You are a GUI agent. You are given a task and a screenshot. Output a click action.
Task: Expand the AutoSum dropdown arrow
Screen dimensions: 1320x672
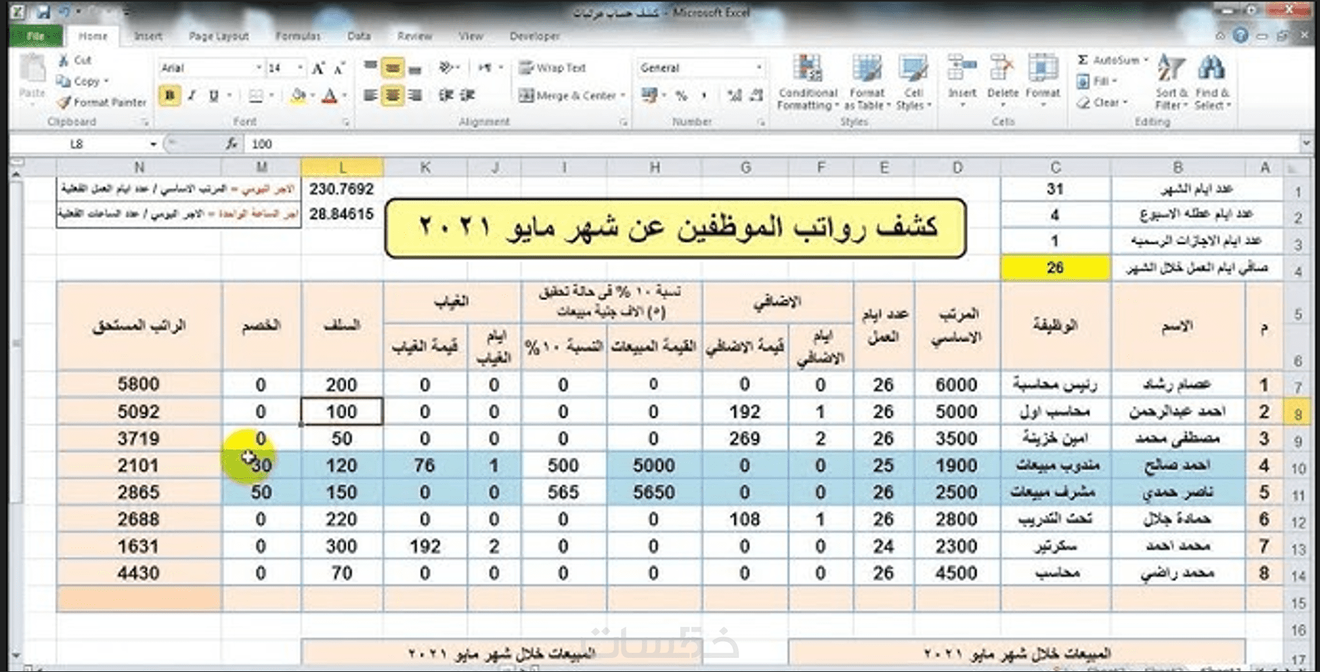click(1145, 60)
